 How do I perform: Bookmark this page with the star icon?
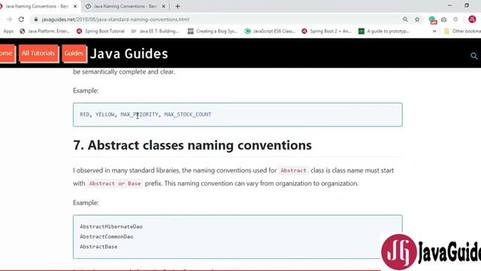point(417,20)
